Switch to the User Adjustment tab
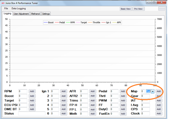 click(21, 14)
